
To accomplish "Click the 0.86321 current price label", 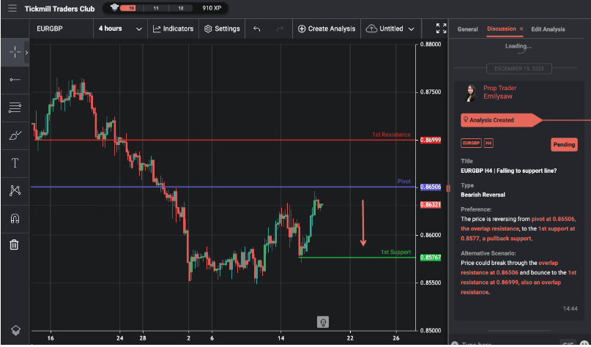I will pos(431,204).
